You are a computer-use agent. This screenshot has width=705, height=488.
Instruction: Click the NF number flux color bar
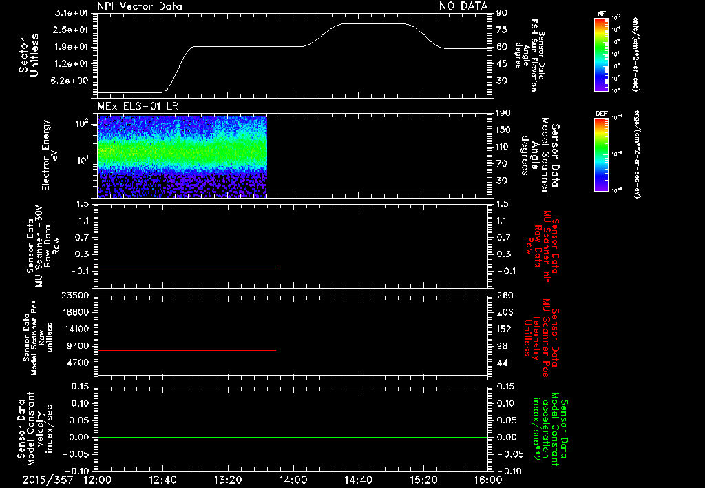click(601, 54)
